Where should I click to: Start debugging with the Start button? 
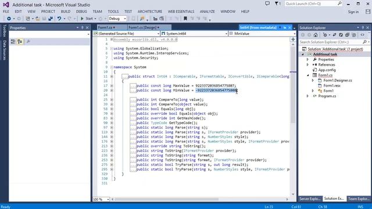point(87,19)
